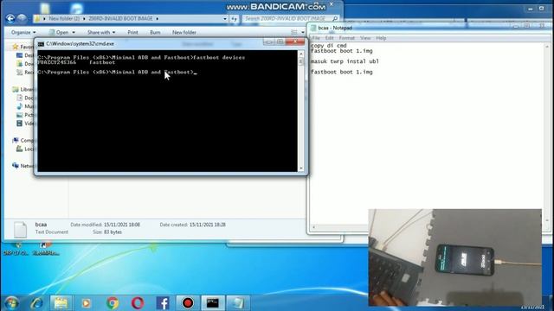Screen dimensions: 554x311
Task: Click the cmd window scrollbar up arrow
Action: 301,54
